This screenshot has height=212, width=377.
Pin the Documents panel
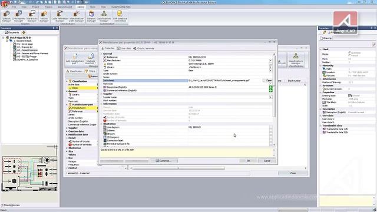[x=54, y=28]
